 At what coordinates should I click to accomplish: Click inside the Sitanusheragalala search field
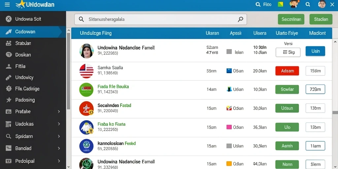pos(161,19)
